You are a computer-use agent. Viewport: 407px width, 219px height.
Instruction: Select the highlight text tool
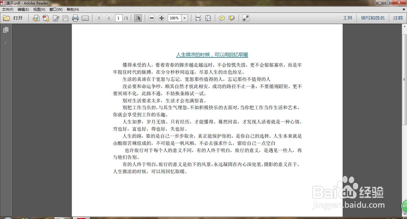tap(232, 18)
